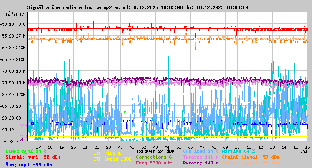Select the pink Txrate legend label

click(200, 157)
